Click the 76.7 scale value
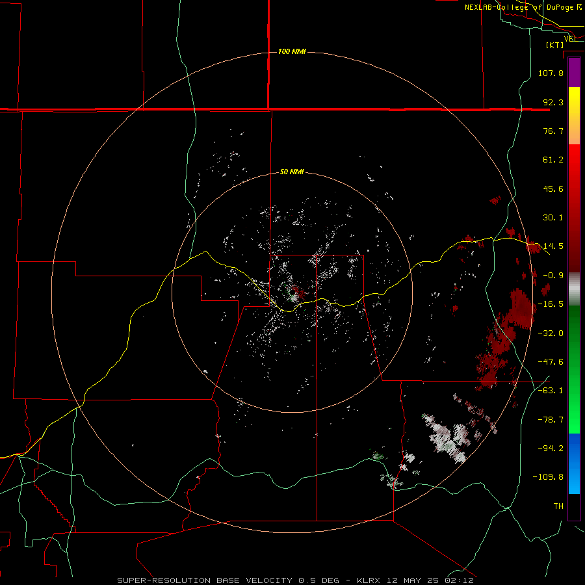The image size is (585, 585). (x=553, y=131)
